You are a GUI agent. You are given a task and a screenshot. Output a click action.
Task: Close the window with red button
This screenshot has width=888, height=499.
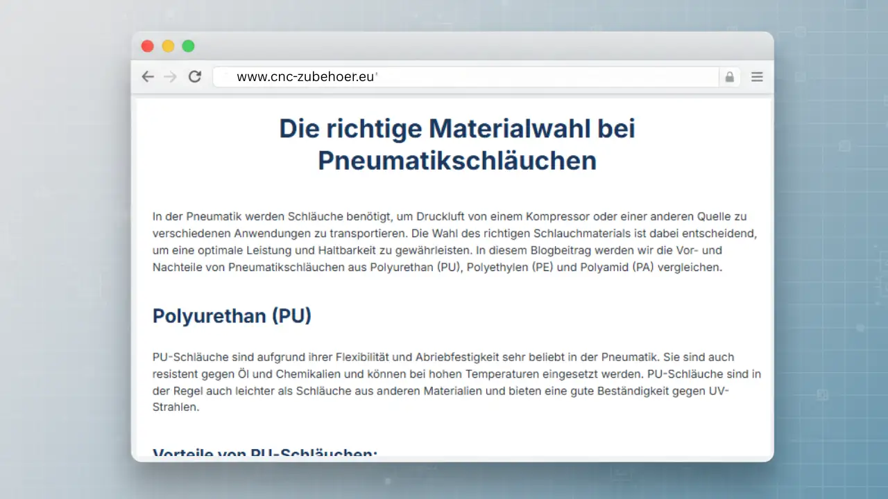click(147, 46)
